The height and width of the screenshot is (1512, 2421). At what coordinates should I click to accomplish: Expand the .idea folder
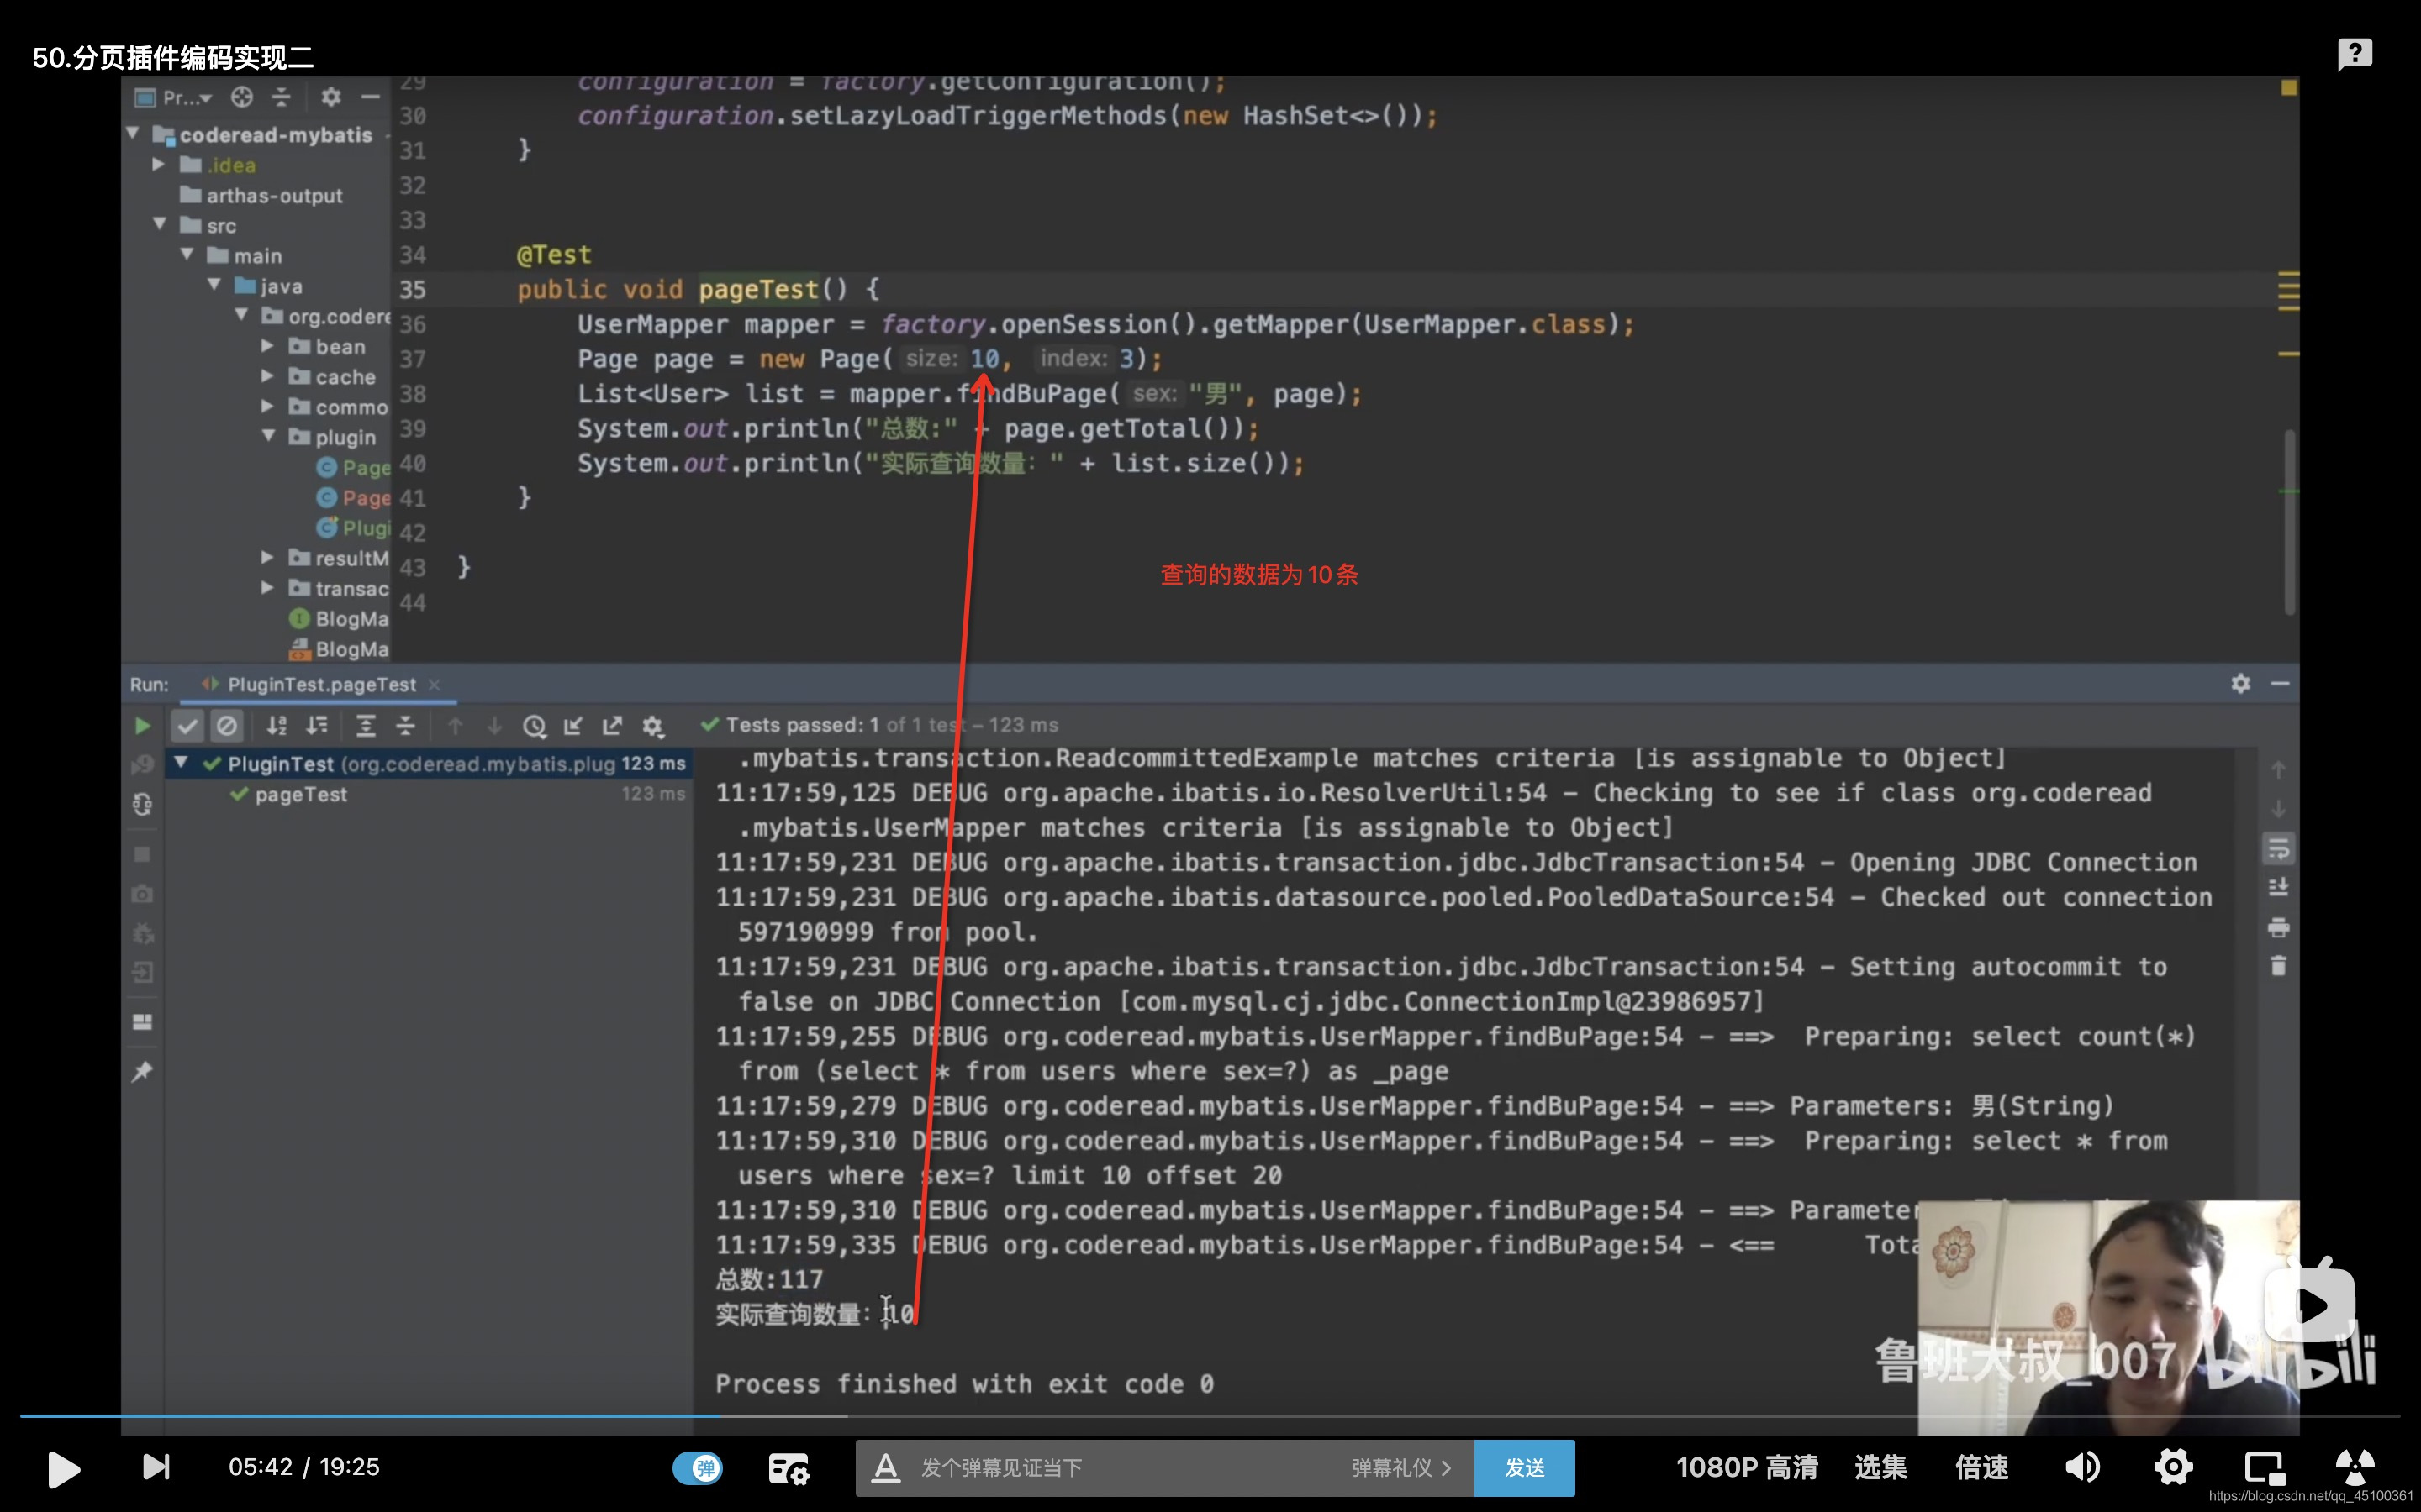(x=158, y=164)
